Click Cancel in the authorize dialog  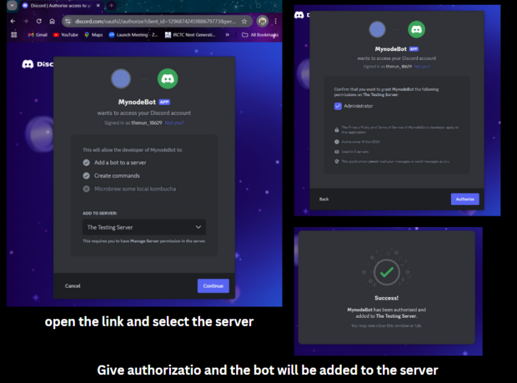(x=73, y=286)
